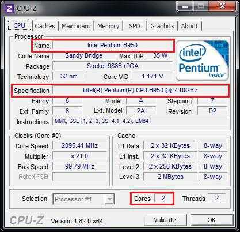Click the Threads count field

tap(217, 198)
